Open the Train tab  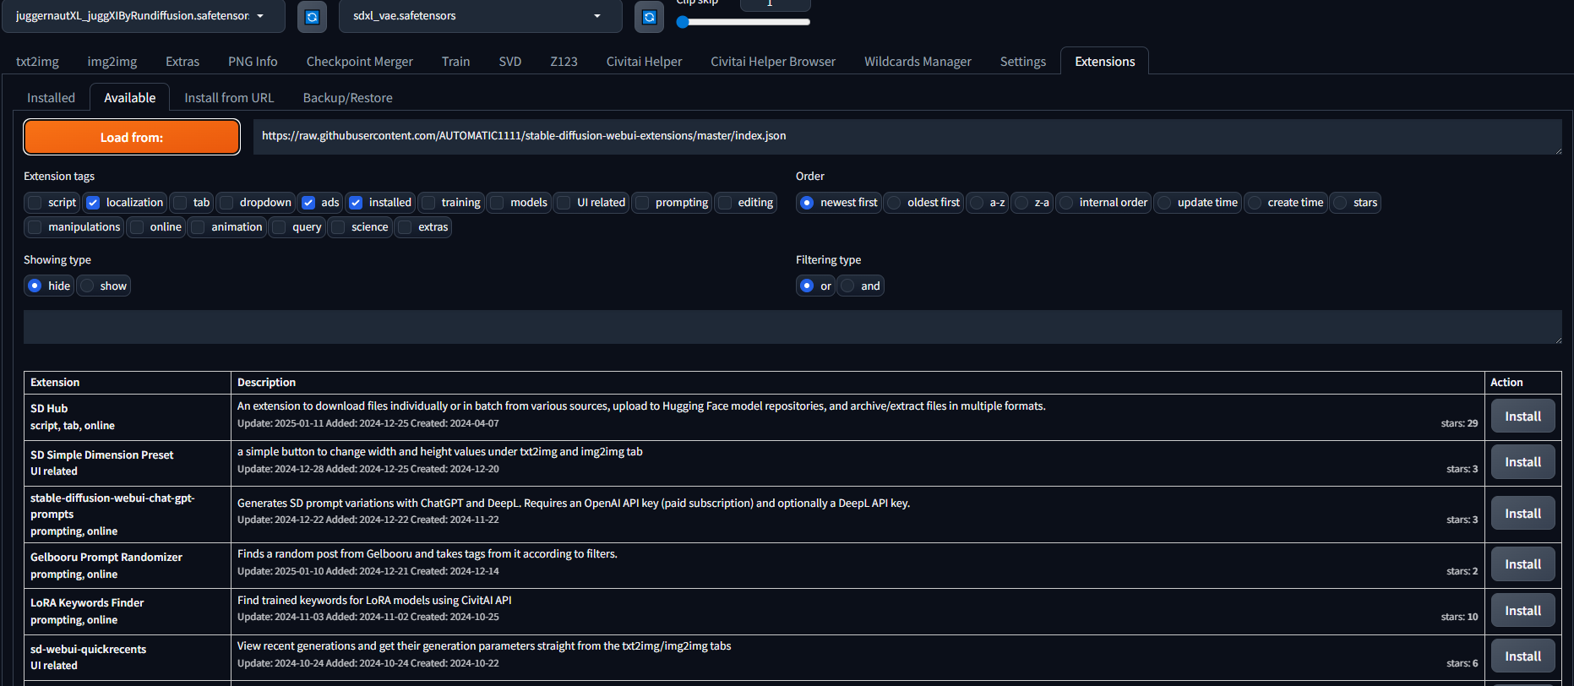point(455,62)
